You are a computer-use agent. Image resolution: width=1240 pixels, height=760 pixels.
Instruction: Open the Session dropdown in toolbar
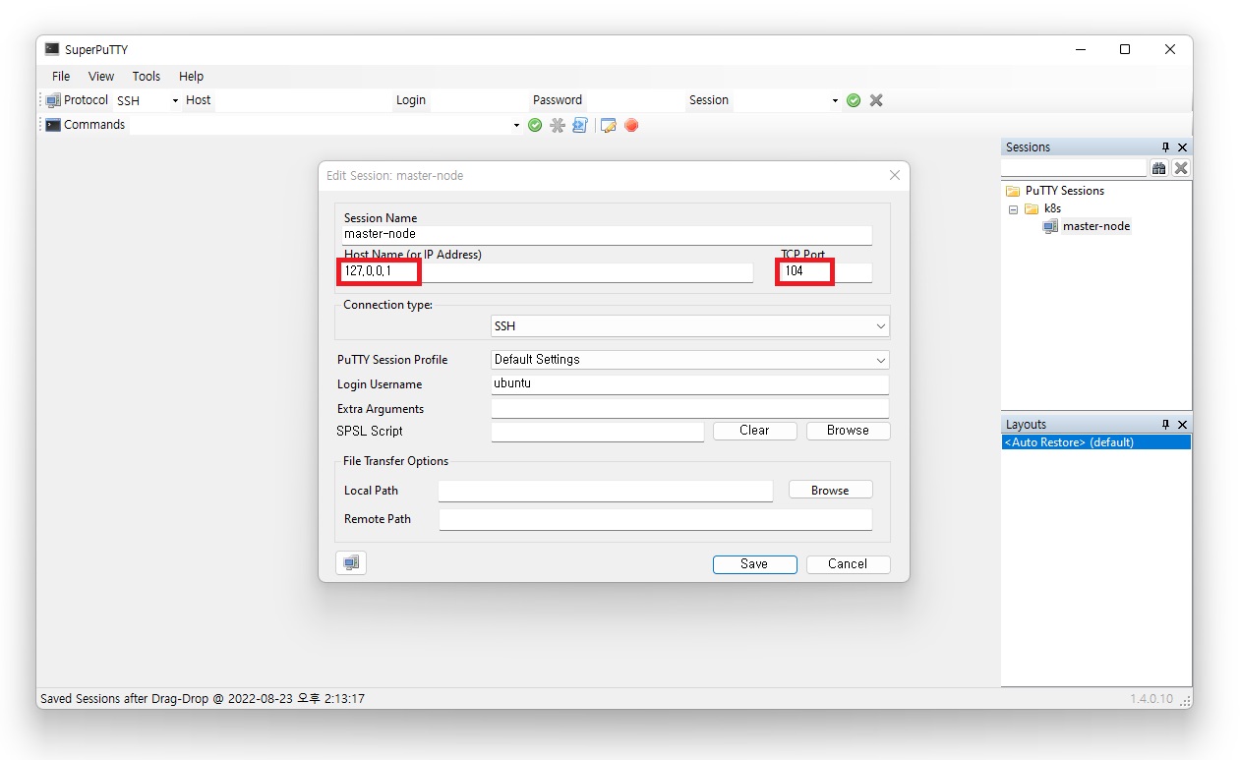point(835,100)
